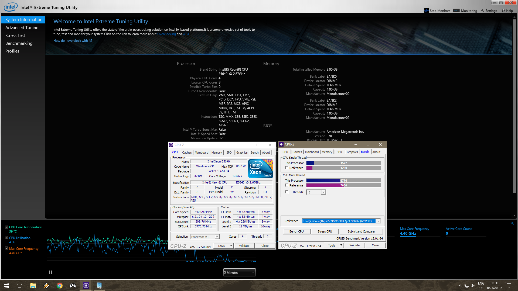The height and width of the screenshot is (291, 518).
Task: Open Processor #1 selection dropdown
Action: [205, 237]
